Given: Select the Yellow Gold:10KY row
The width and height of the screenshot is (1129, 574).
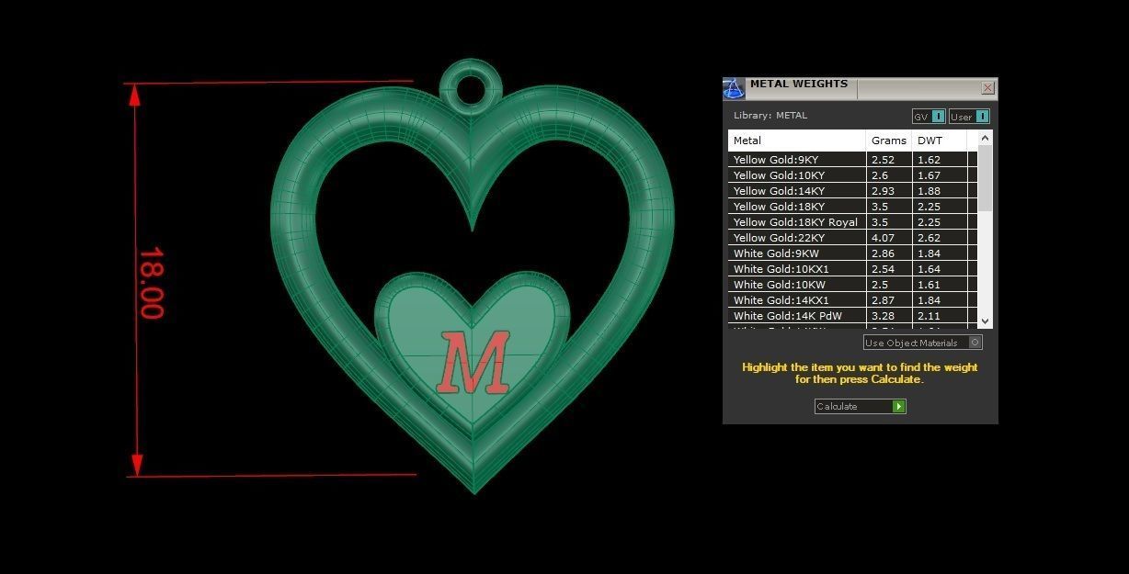Looking at the screenshot, I should pos(852,175).
